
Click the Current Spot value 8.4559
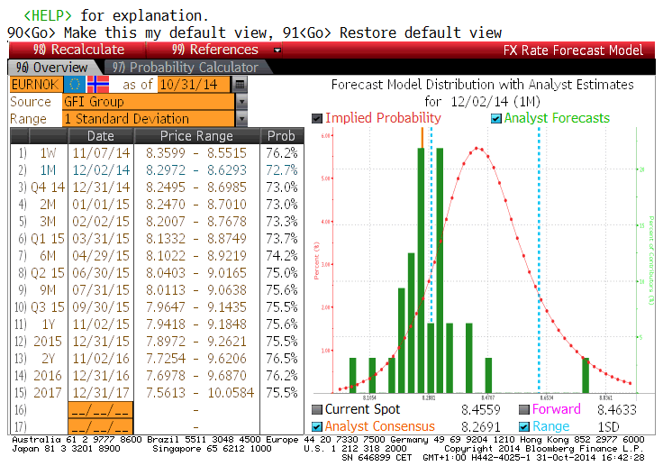click(481, 409)
